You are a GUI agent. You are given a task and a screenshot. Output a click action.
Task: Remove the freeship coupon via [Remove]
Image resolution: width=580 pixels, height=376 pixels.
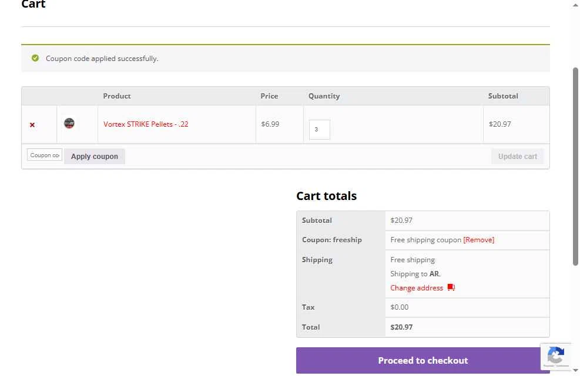click(x=479, y=240)
